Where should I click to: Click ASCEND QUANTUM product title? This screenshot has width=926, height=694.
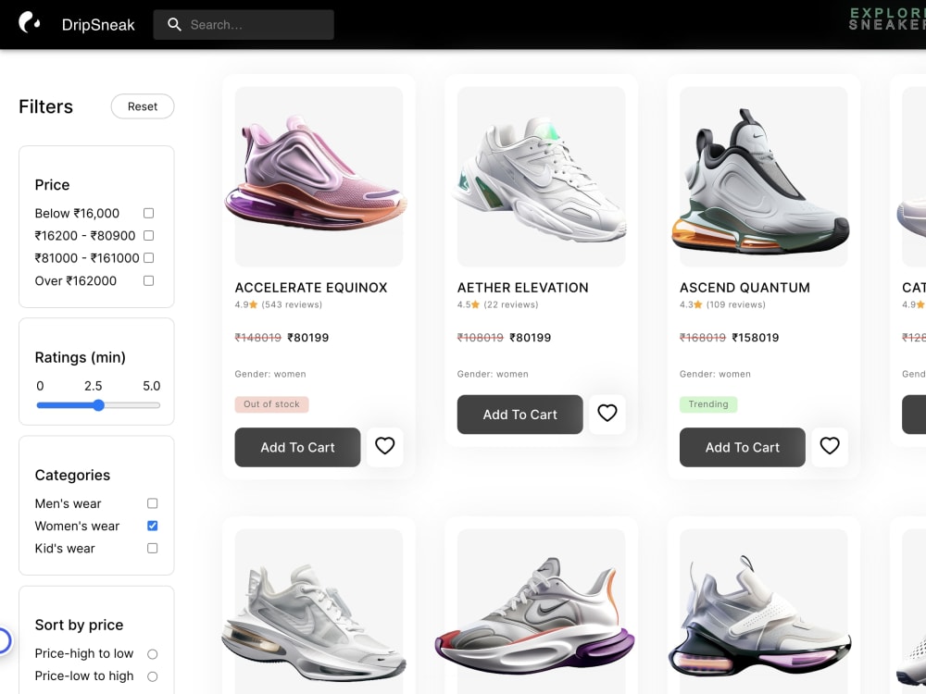click(x=745, y=288)
